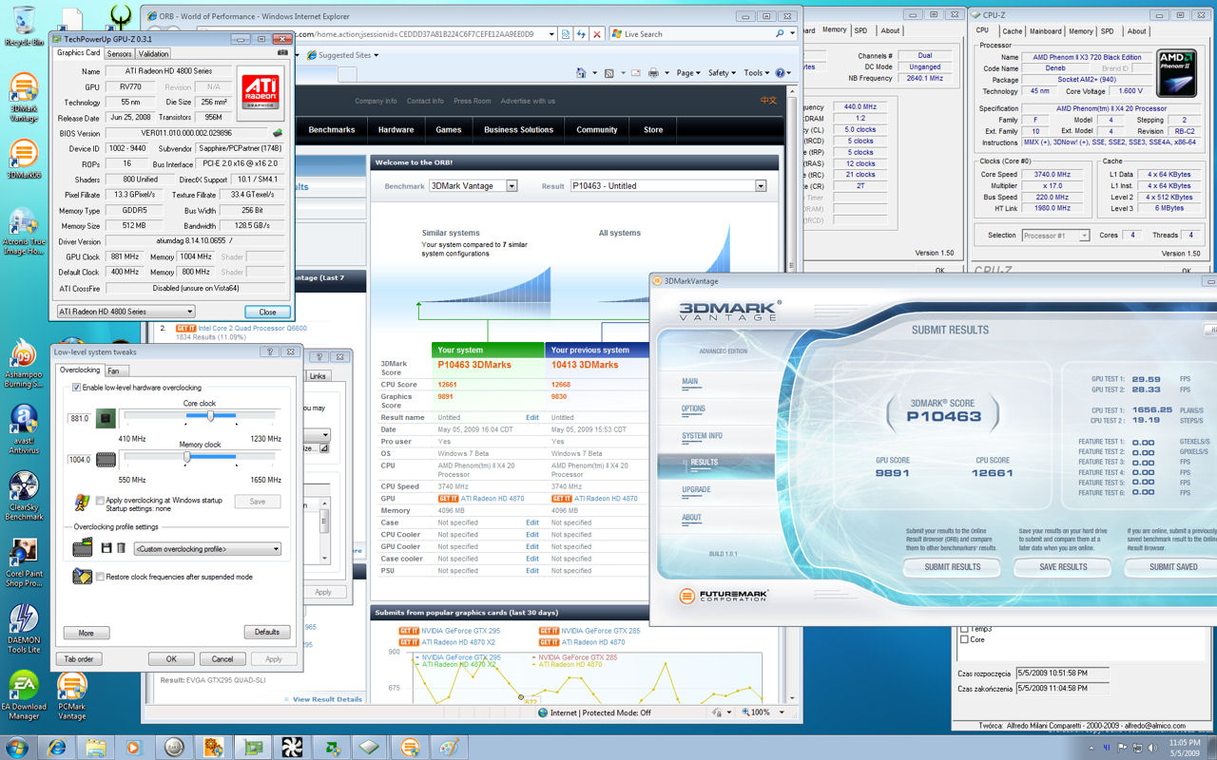Image resolution: width=1217 pixels, height=760 pixels.
Task: Click the IE Home icon
Action: [581, 73]
